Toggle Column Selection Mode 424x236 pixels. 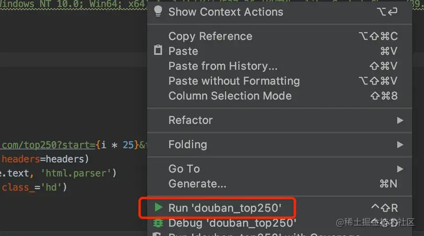tap(280, 96)
